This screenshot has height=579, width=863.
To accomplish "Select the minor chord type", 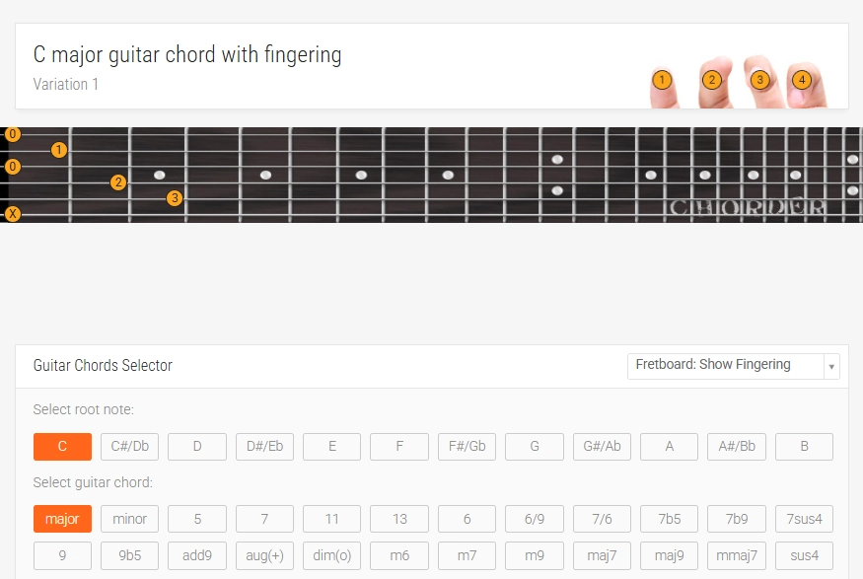I will point(130,519).
